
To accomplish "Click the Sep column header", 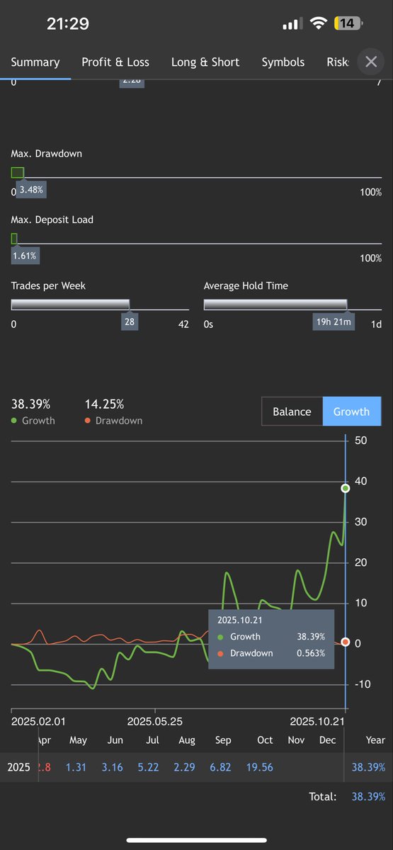I will tap(222, 740).
